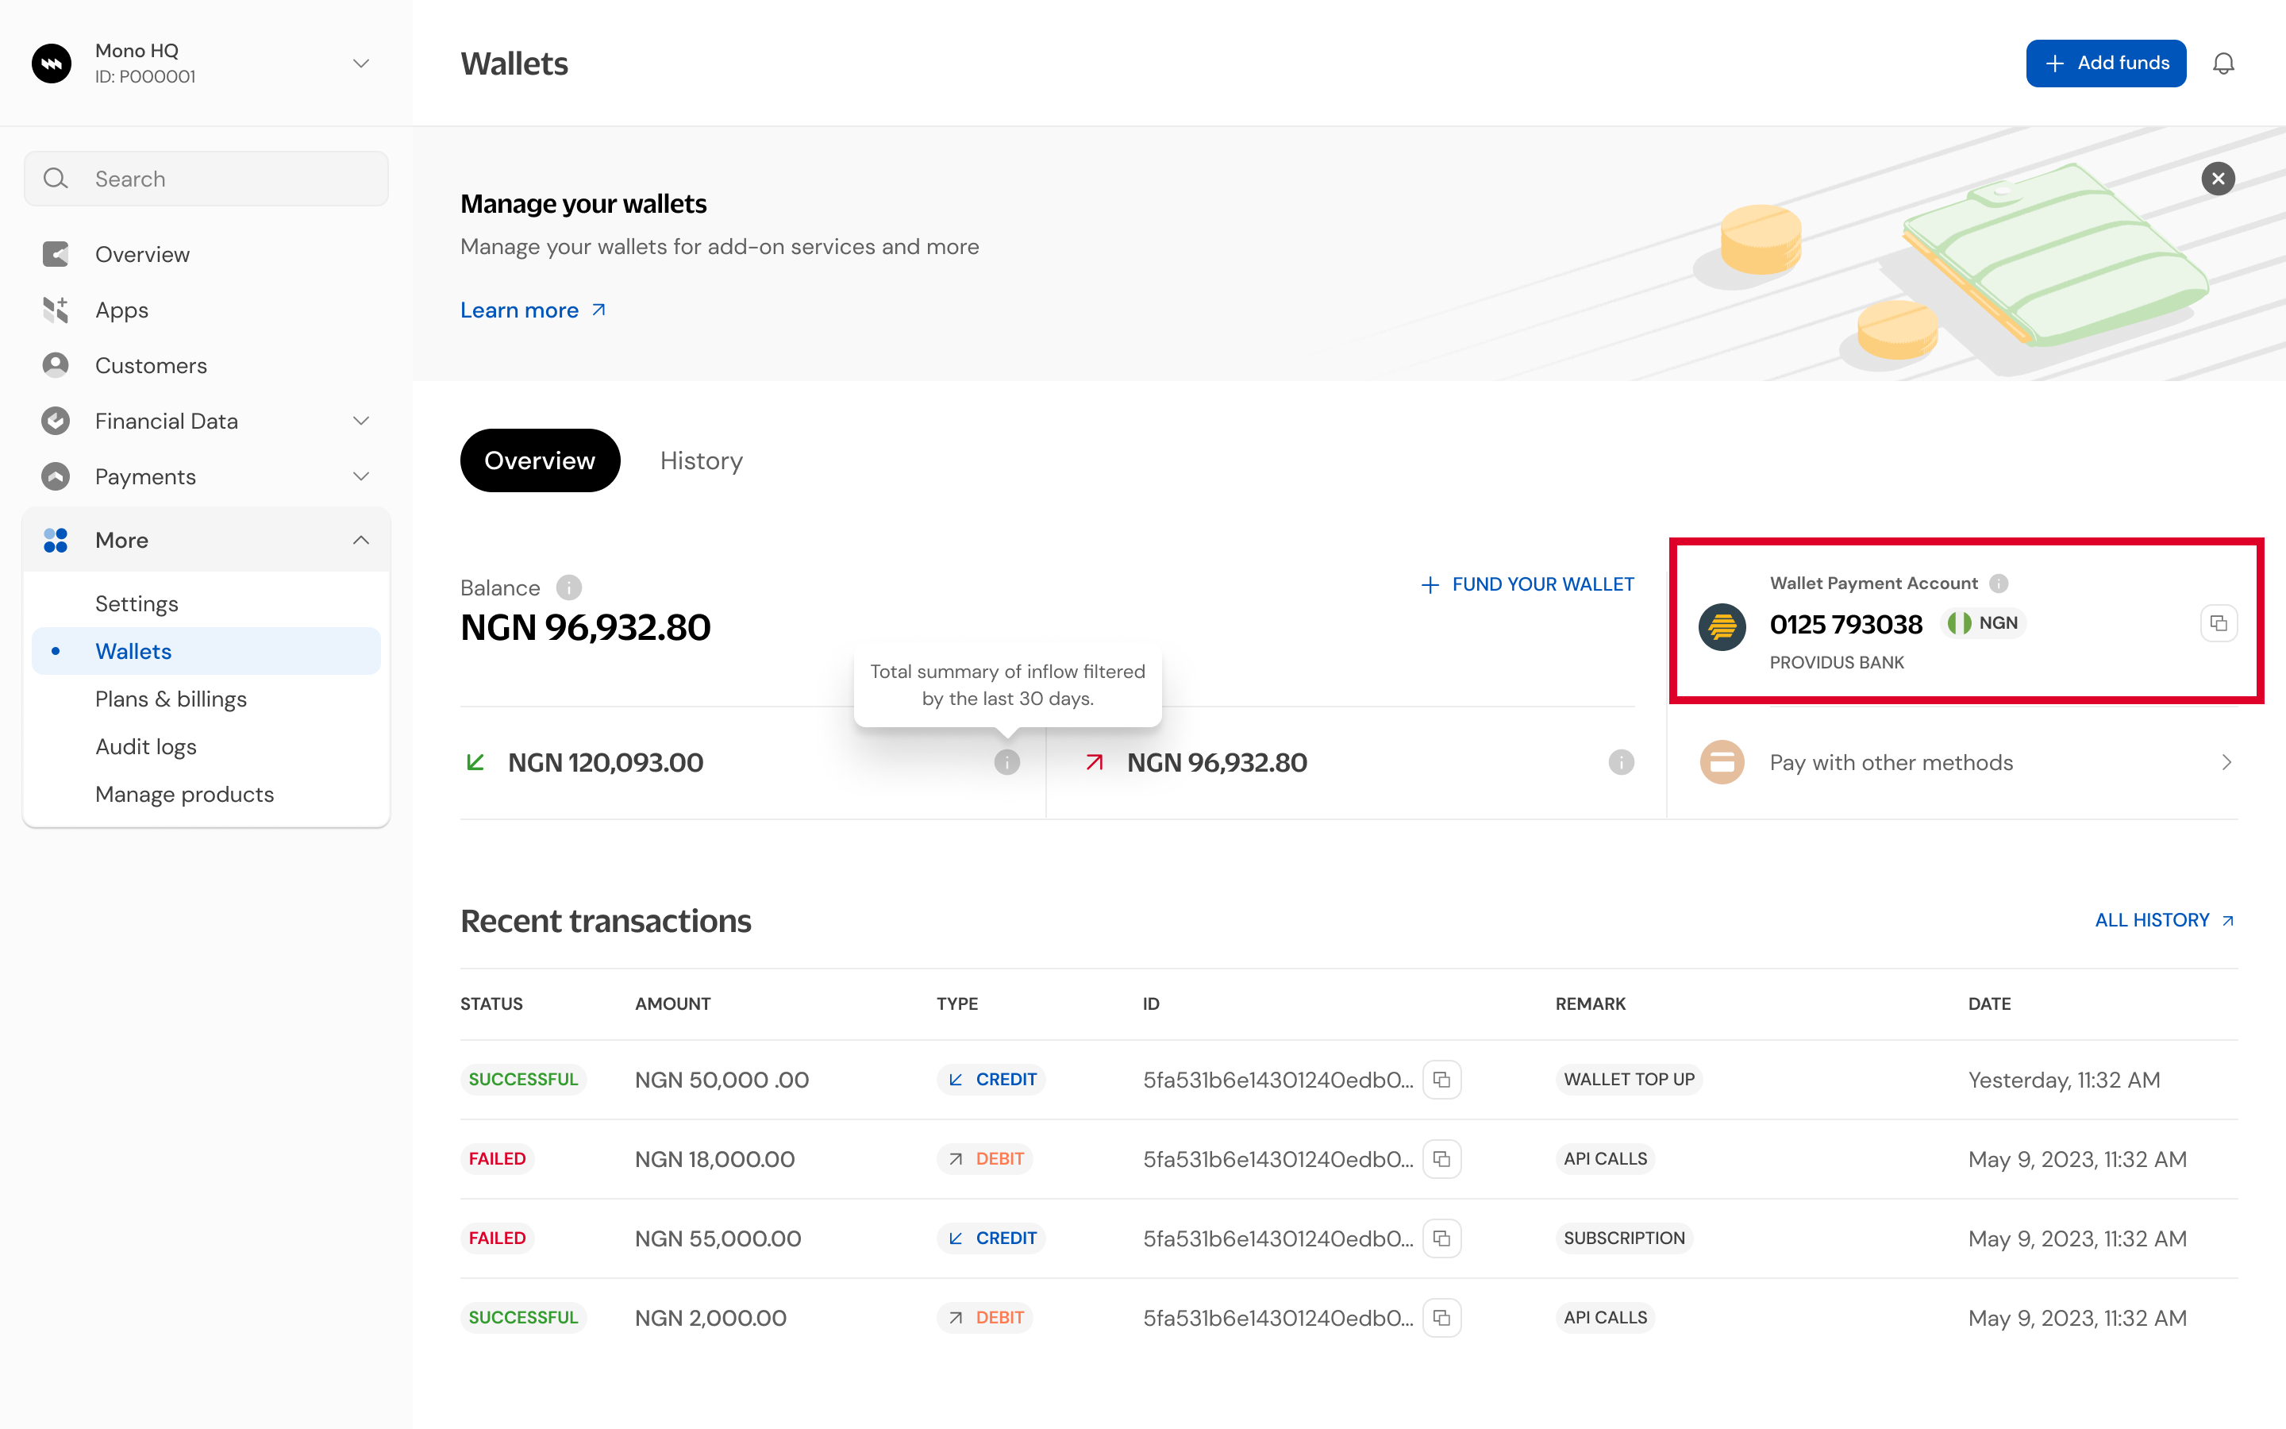Click the search magnifier icon
Viewport: 2286px width, 1429px height.
56,179
